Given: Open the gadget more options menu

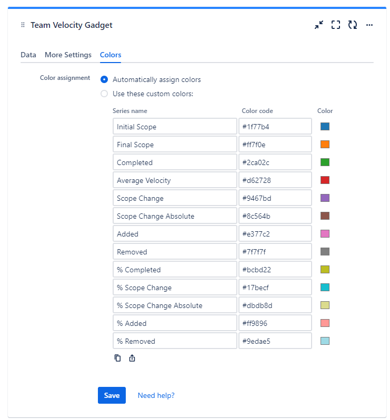Looking at the screenshot, I should tap(369, 25).
